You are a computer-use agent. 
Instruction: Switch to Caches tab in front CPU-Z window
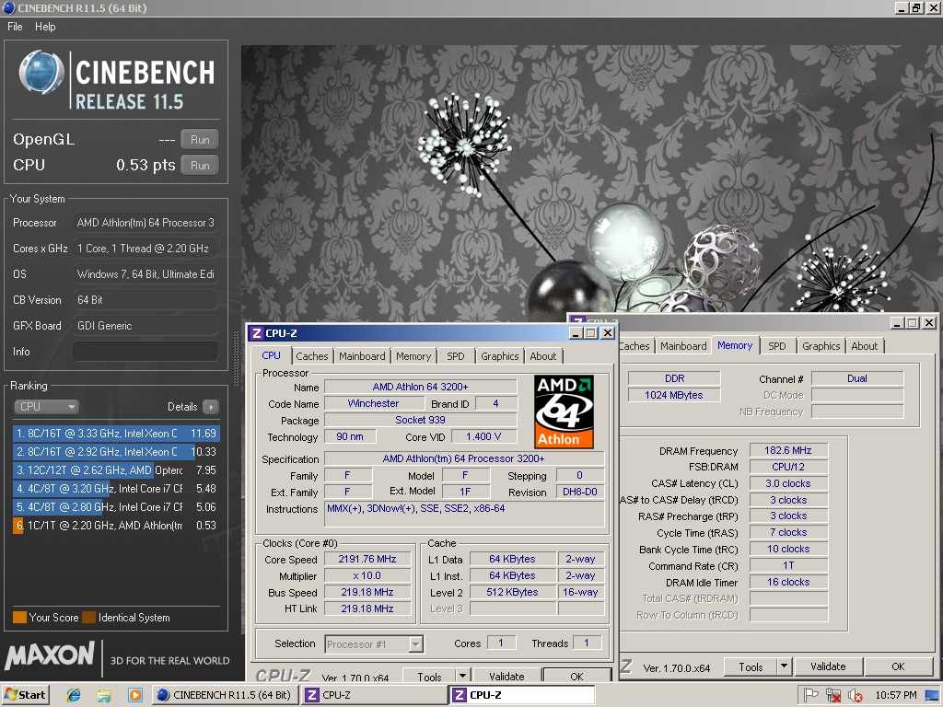(311, 356)
